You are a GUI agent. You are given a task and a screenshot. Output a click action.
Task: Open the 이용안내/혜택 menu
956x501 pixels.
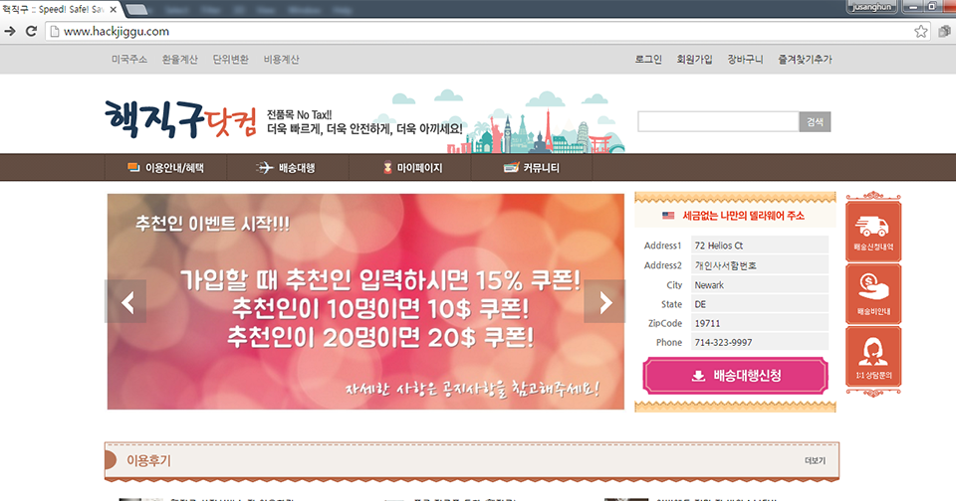[x=165, y=168]
